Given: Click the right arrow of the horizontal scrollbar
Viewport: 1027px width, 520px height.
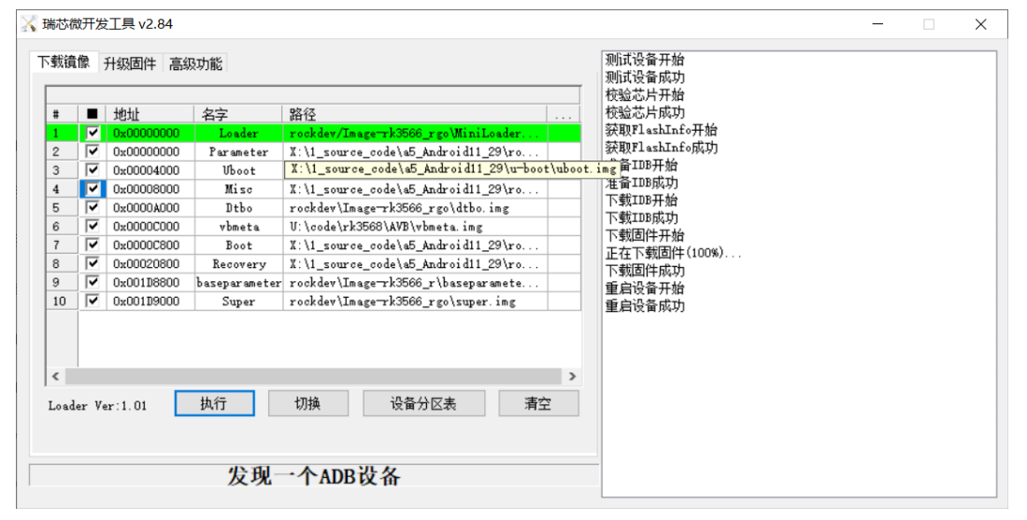Looking at the screenshot, I should [572, 376].
